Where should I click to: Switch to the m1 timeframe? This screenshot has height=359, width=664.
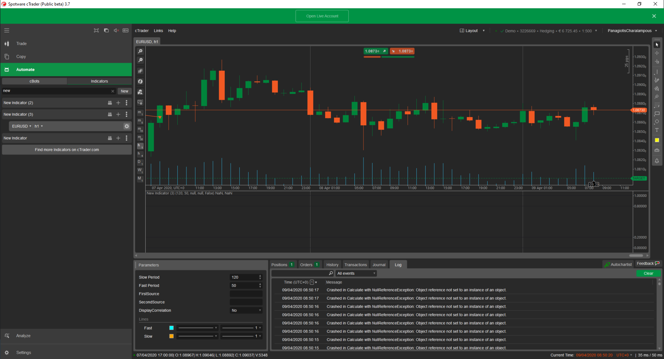pyautogui.click(x=140, y=113)
